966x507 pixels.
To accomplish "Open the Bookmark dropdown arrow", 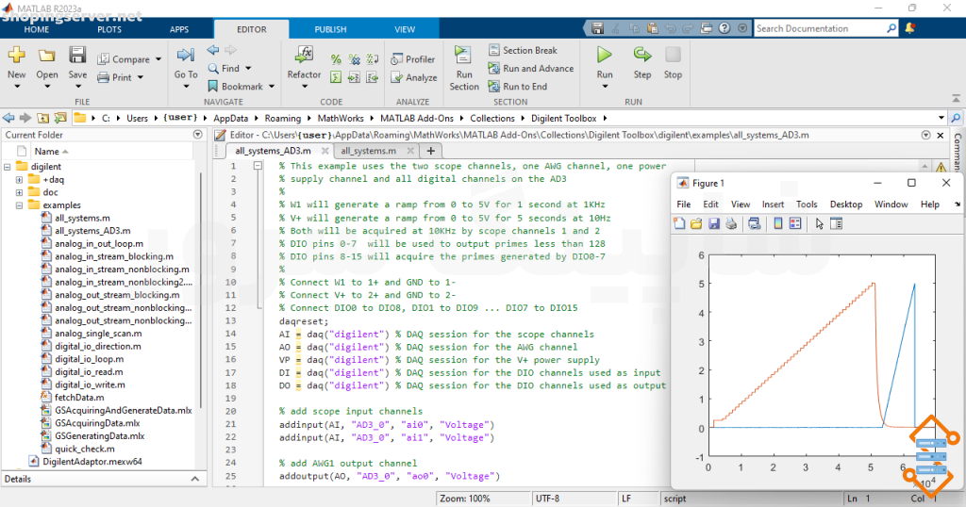I will tap(272, 87).
